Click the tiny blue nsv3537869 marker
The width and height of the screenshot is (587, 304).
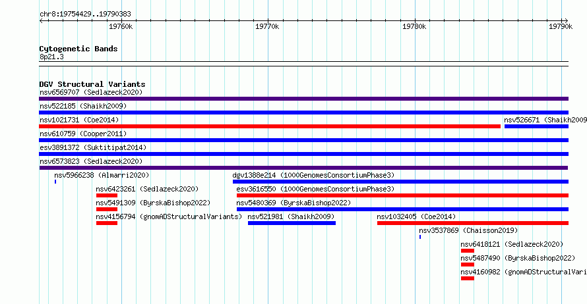(420, 237)
